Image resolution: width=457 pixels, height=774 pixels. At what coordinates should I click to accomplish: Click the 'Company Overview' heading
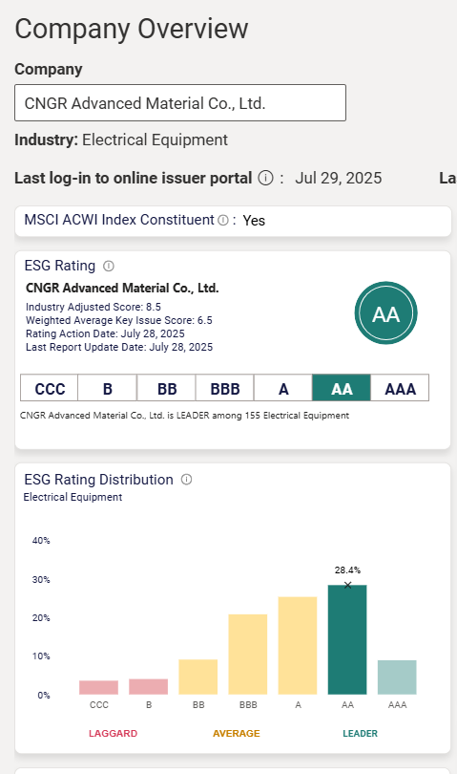[x=132, y=29]
